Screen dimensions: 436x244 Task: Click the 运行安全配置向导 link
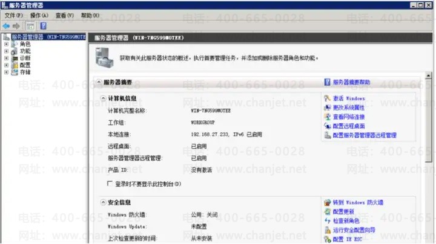tap(354, 230)
